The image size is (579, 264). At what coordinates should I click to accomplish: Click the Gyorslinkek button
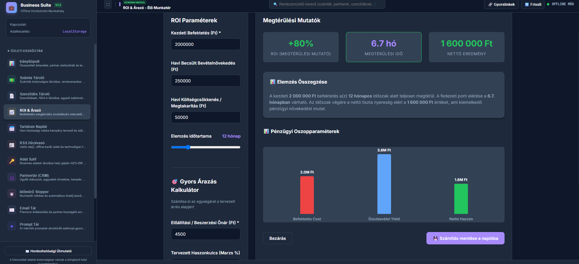pos(502,5)
